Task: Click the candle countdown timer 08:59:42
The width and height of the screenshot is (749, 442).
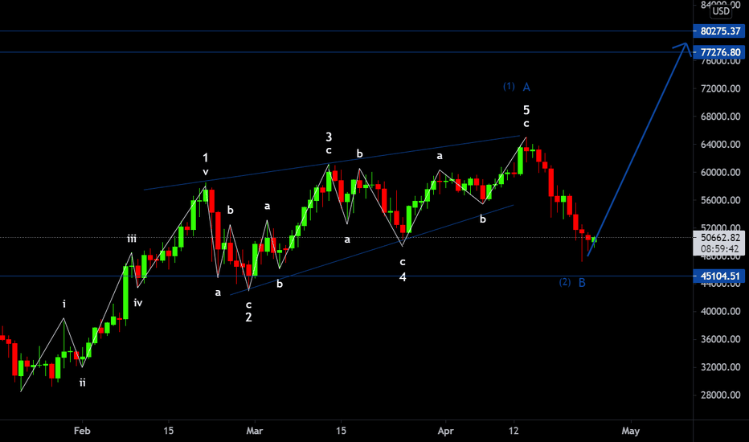Action: click(719, 248)
